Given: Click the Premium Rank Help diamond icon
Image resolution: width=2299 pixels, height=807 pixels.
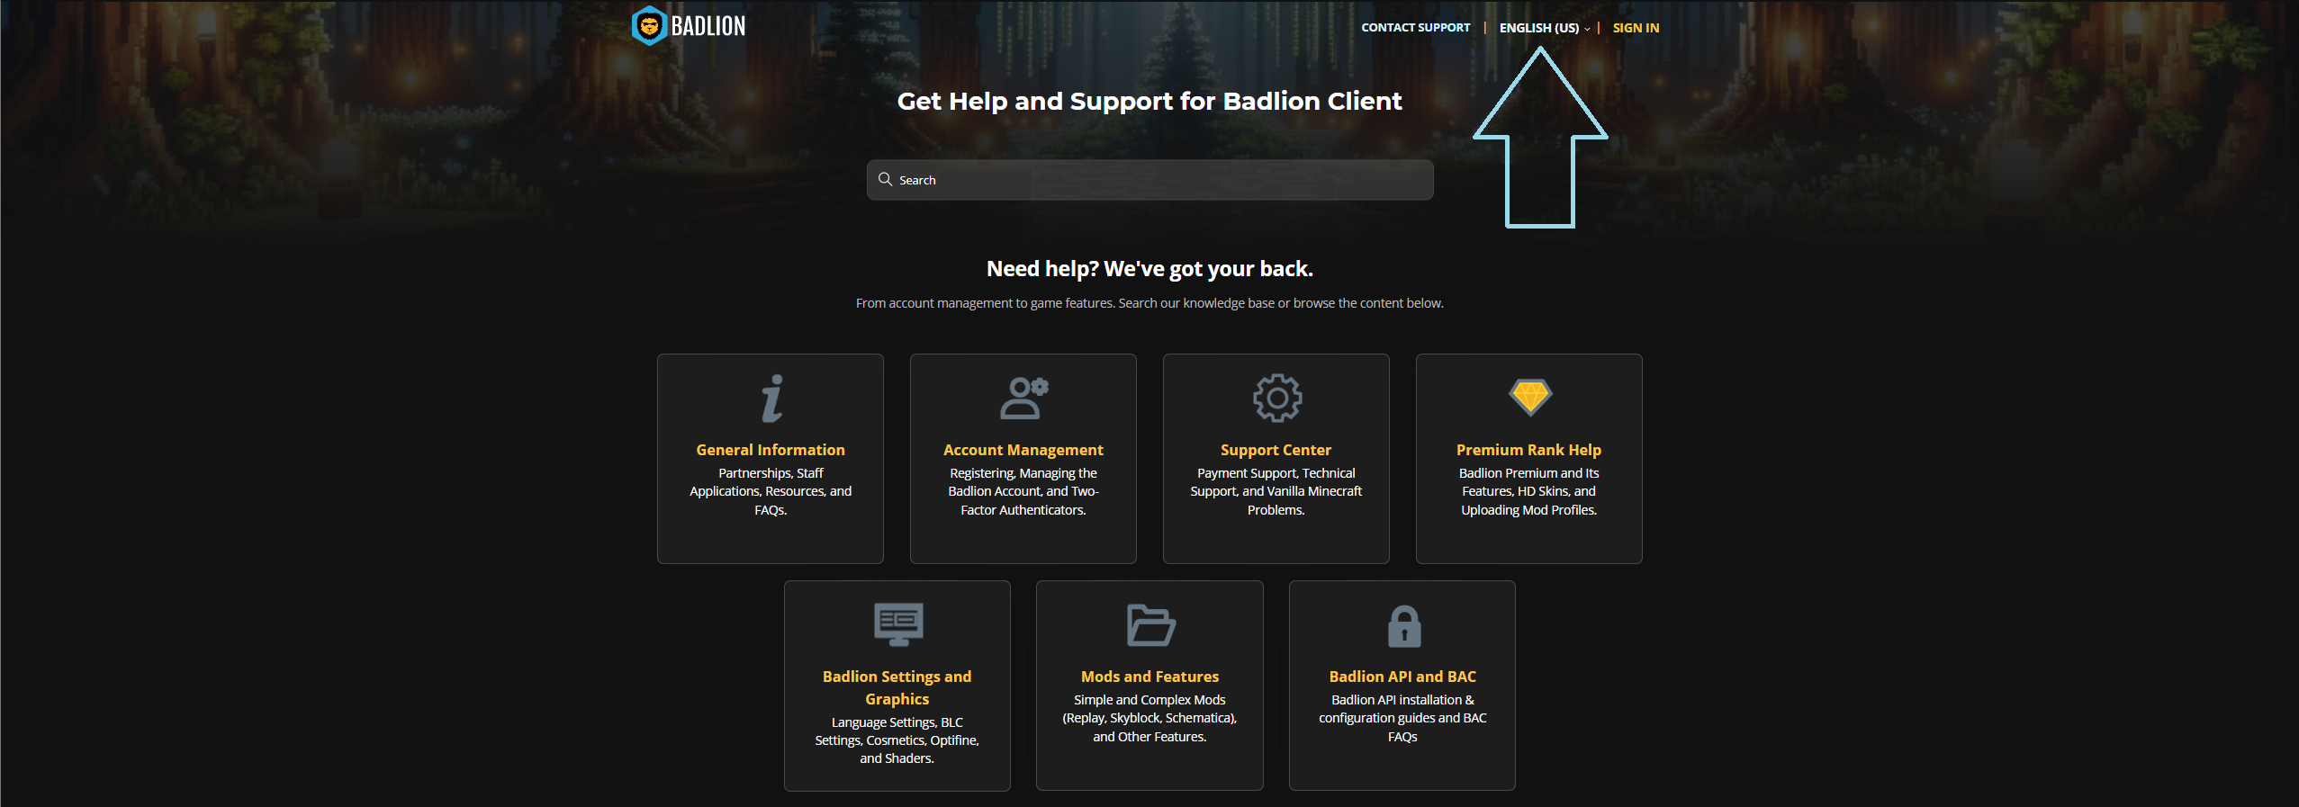Looking at the screenshot, I should [1530, 397].
